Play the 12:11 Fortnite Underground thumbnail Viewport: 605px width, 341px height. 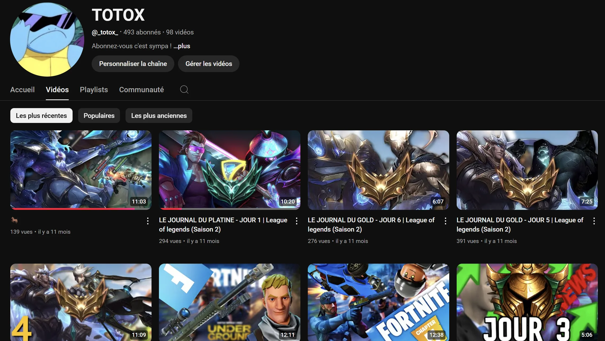click(x=230, y=302)
